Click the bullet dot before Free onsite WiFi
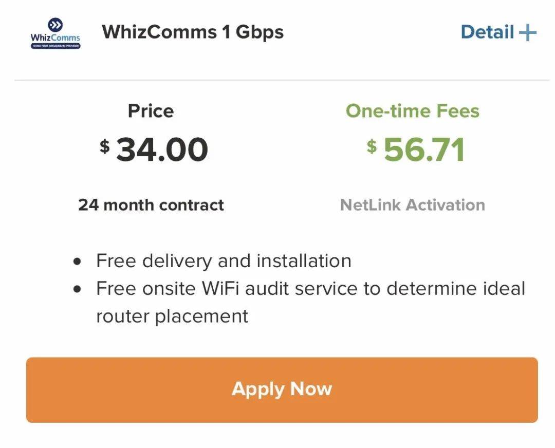Screen dimensions: 555x448 point(78,289)
